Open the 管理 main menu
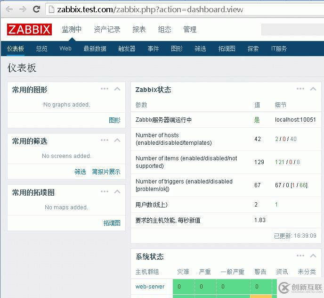Screen dimensions: 324x298 tap(190, 29)
